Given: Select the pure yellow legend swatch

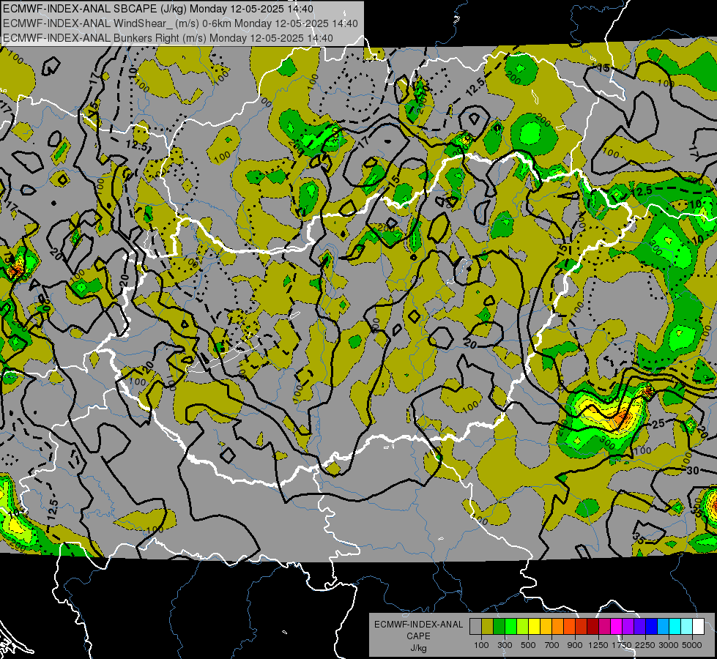Looking at the screenshot, I should (534, 627).
